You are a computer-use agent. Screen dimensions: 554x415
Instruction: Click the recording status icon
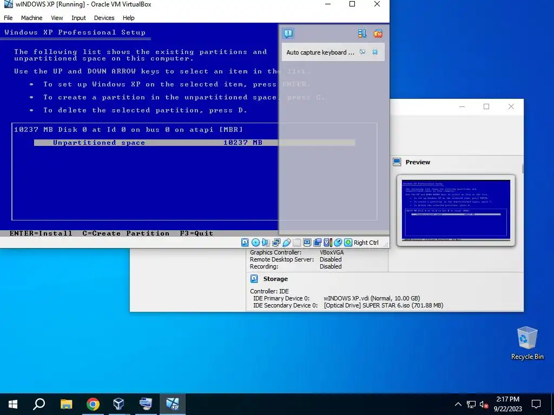click(317, 243)
